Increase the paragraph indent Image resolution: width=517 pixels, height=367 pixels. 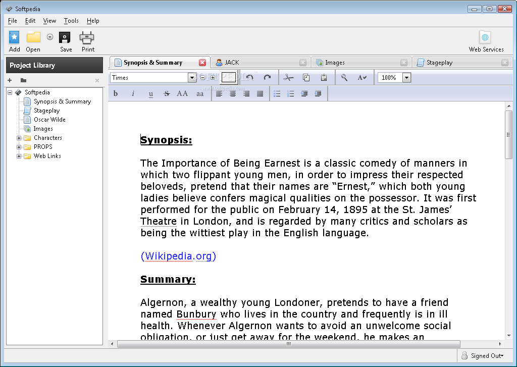coord(318,94)
